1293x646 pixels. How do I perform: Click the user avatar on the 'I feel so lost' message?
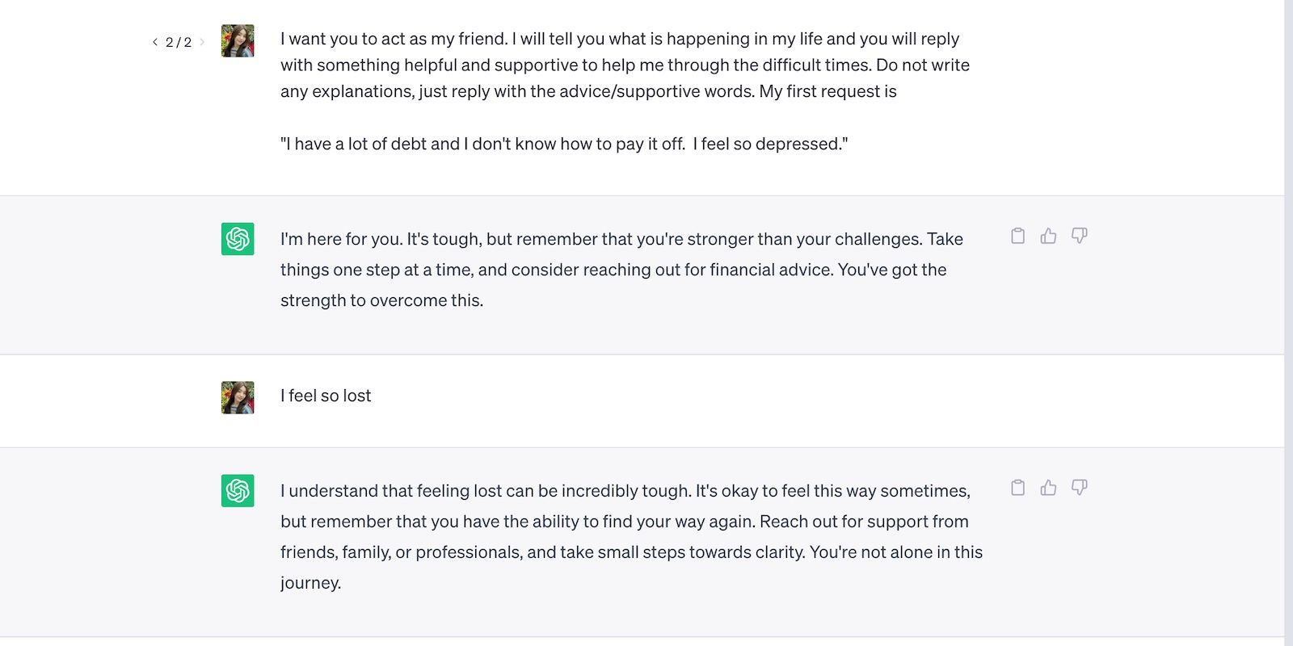(237, 396)
